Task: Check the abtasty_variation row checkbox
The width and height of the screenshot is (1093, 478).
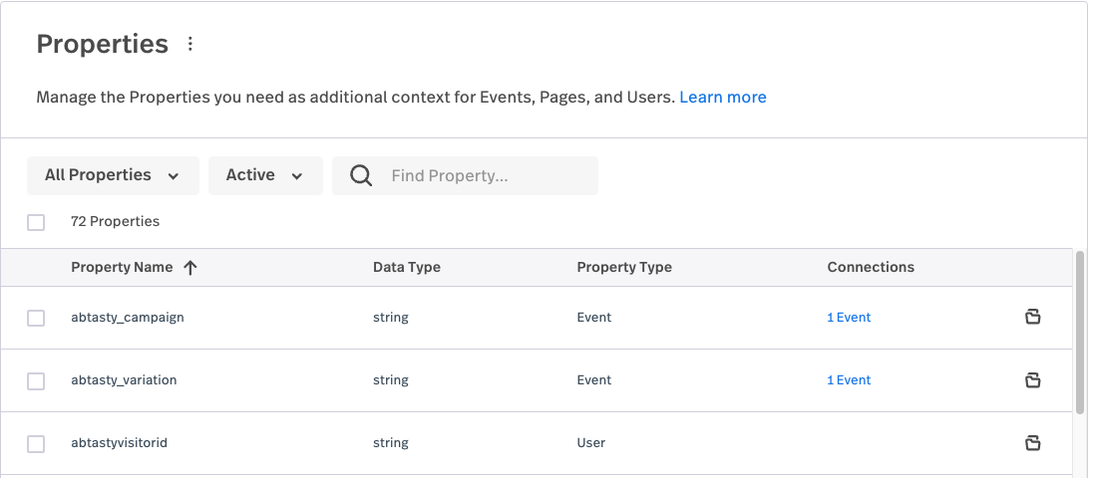Action: [36, 381]
